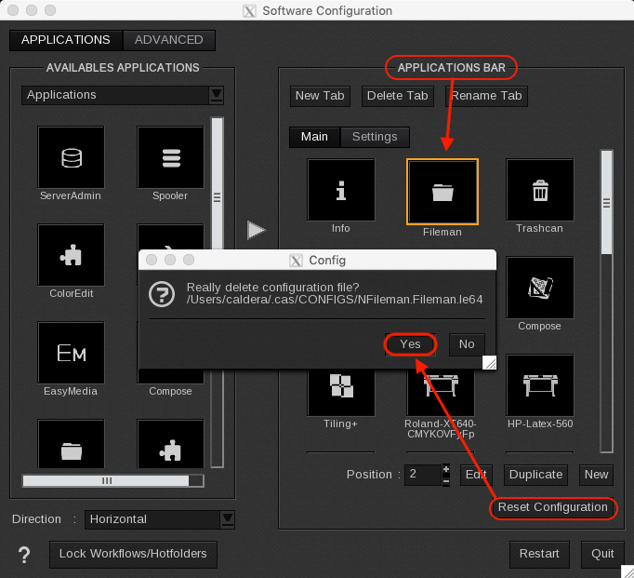
Task: Select the Trashcan icon
Action: (540, 190)
